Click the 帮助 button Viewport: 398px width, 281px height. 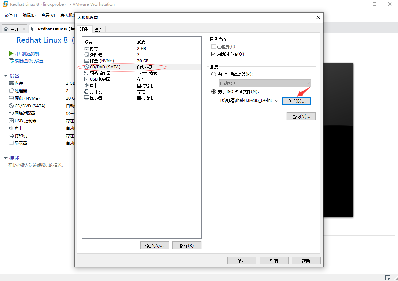[306, 261]
